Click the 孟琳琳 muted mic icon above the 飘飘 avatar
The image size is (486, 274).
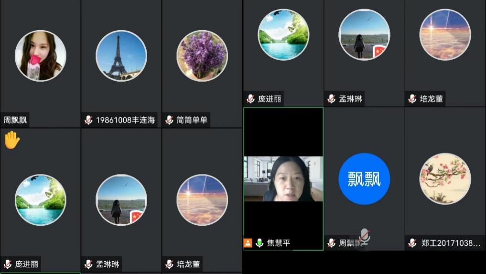[x=331, y=99]
